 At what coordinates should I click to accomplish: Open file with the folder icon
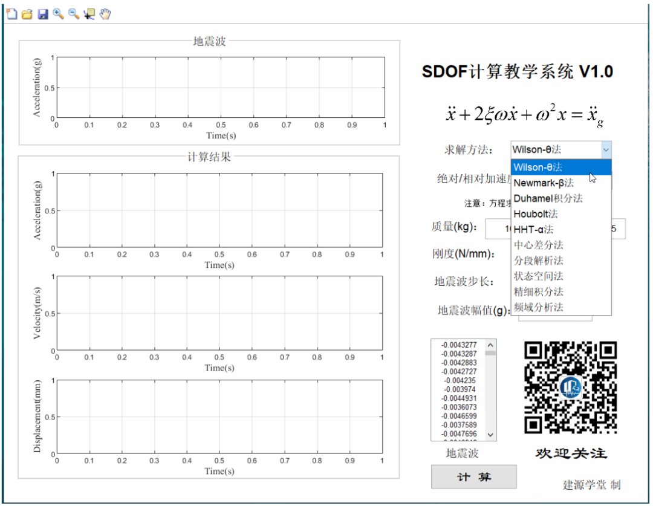27,14
